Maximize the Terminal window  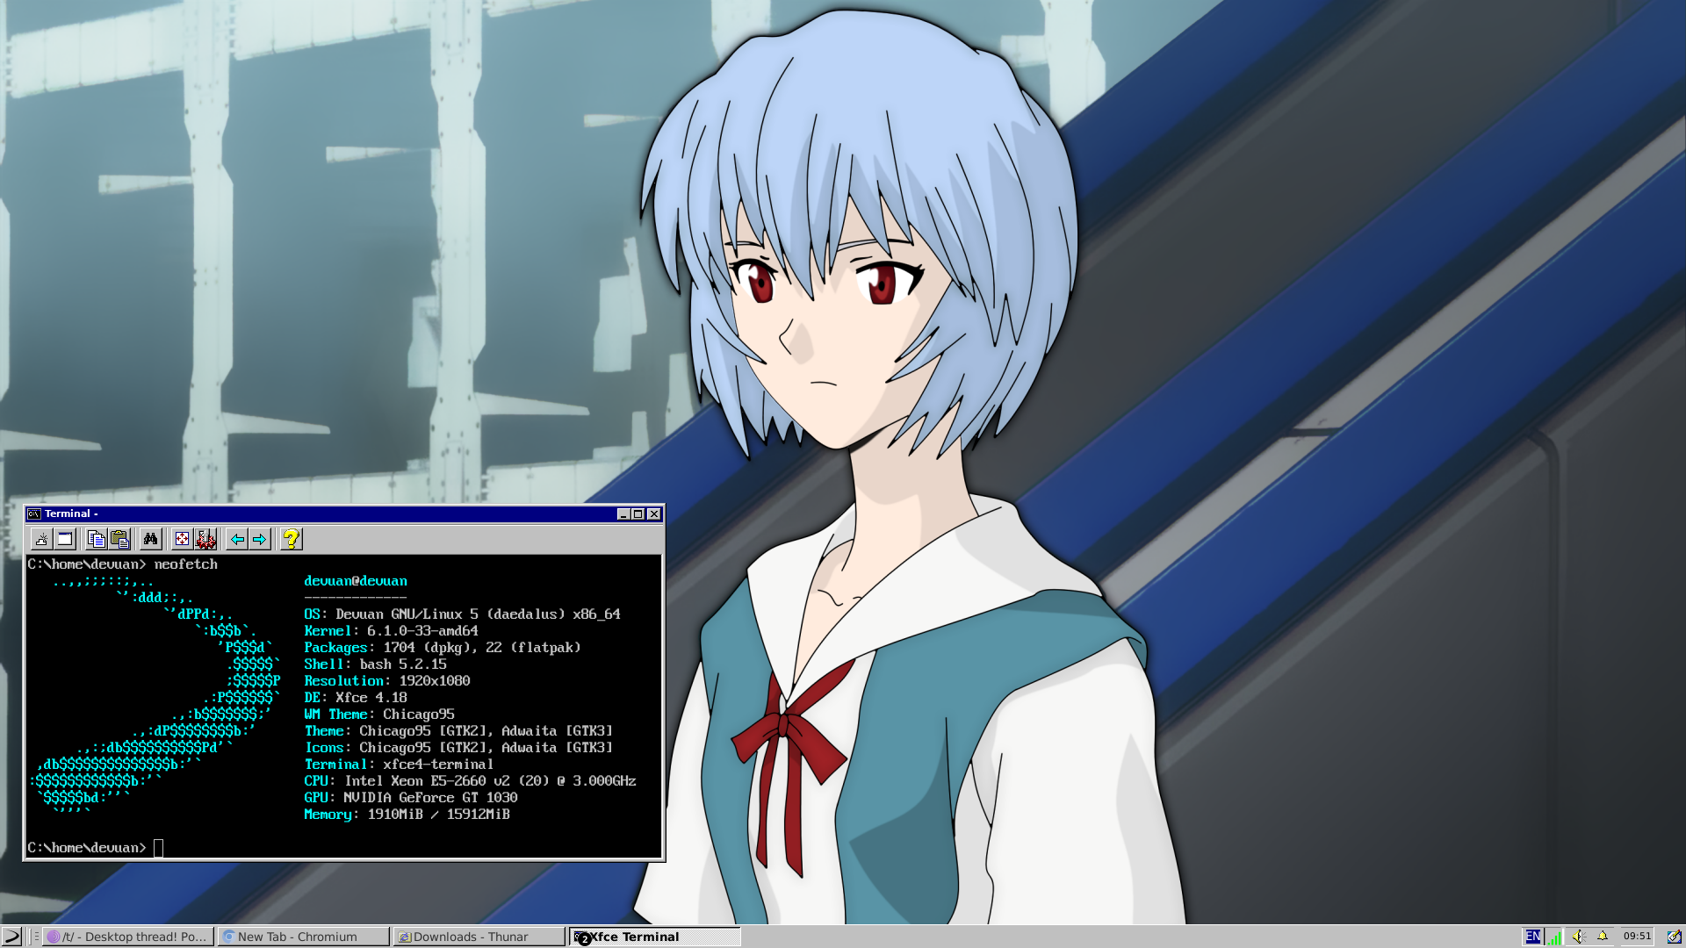tap(638, 514)
